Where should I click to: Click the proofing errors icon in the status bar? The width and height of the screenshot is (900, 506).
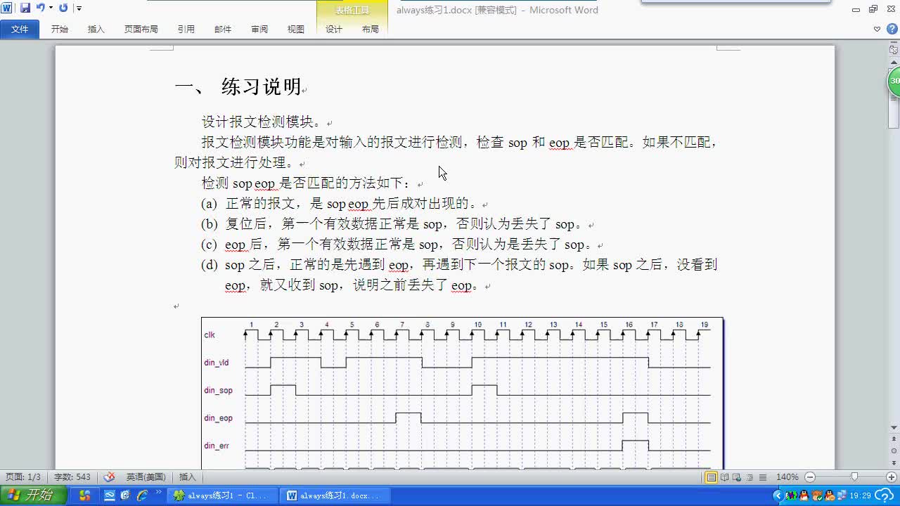[109, 477]
